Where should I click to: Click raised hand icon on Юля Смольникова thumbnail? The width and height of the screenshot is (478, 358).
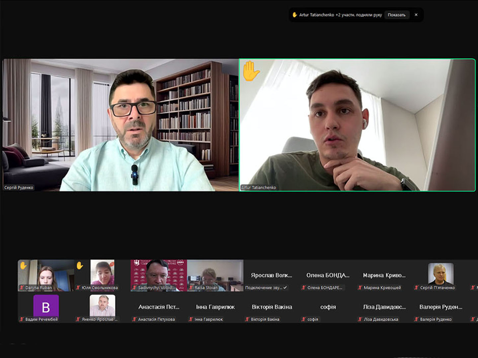click(x=79, y=265)
